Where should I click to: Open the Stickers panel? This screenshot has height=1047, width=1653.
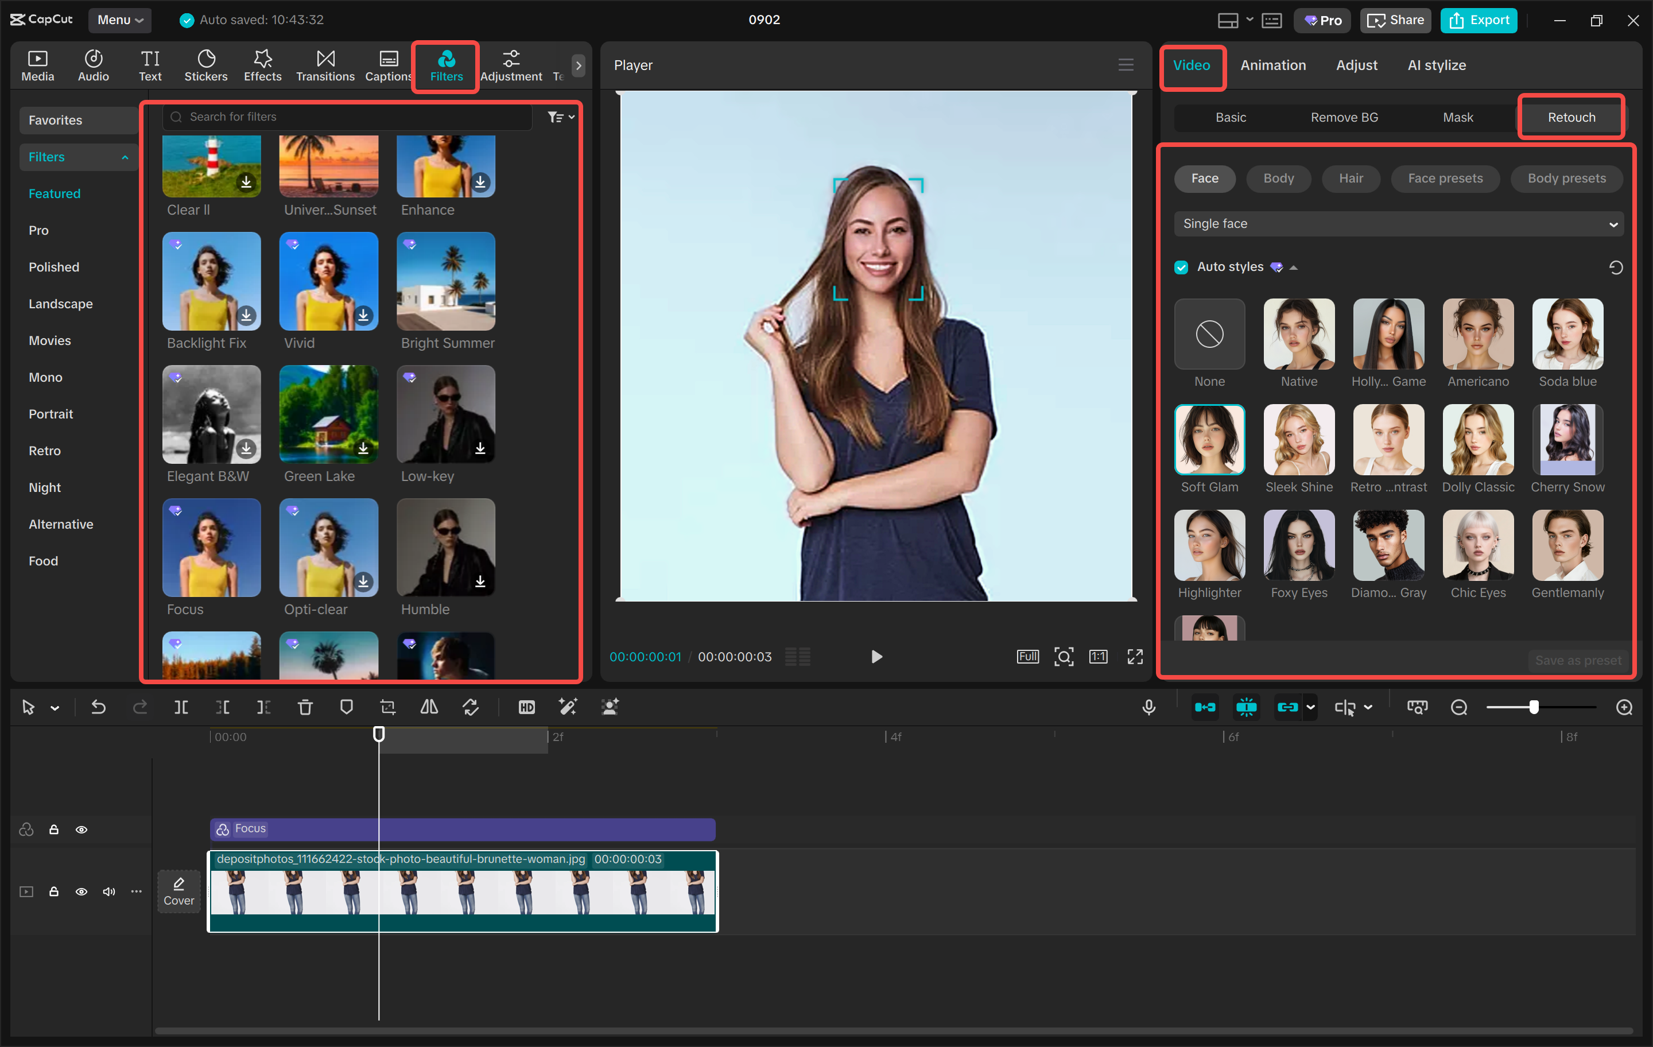click(x=205, y=65)
